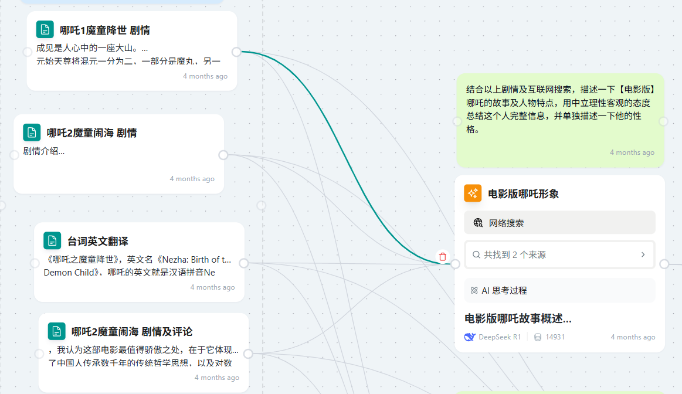Select the 哪吒2魔童闹海 剧情及评论 card title
Image resolution: width=682 pixels, height=394 pixels.
132,331
